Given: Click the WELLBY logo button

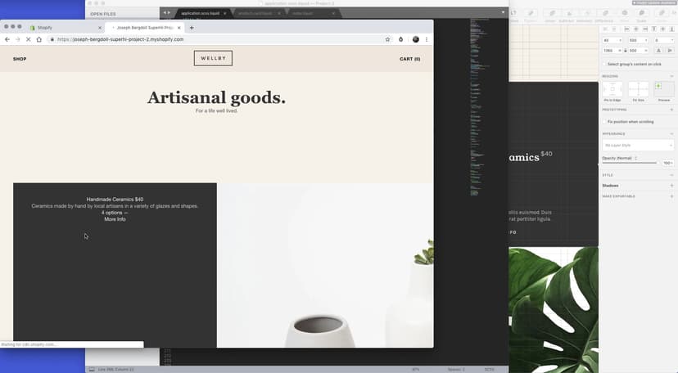Looking at the screenshot, I should point(213,58).
